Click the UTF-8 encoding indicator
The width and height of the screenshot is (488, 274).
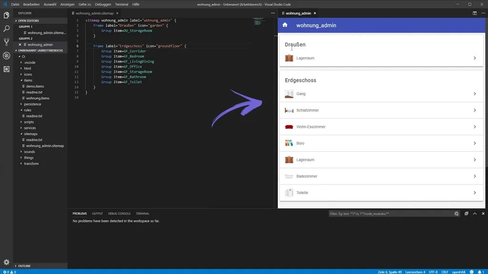[x=433, y=272]
